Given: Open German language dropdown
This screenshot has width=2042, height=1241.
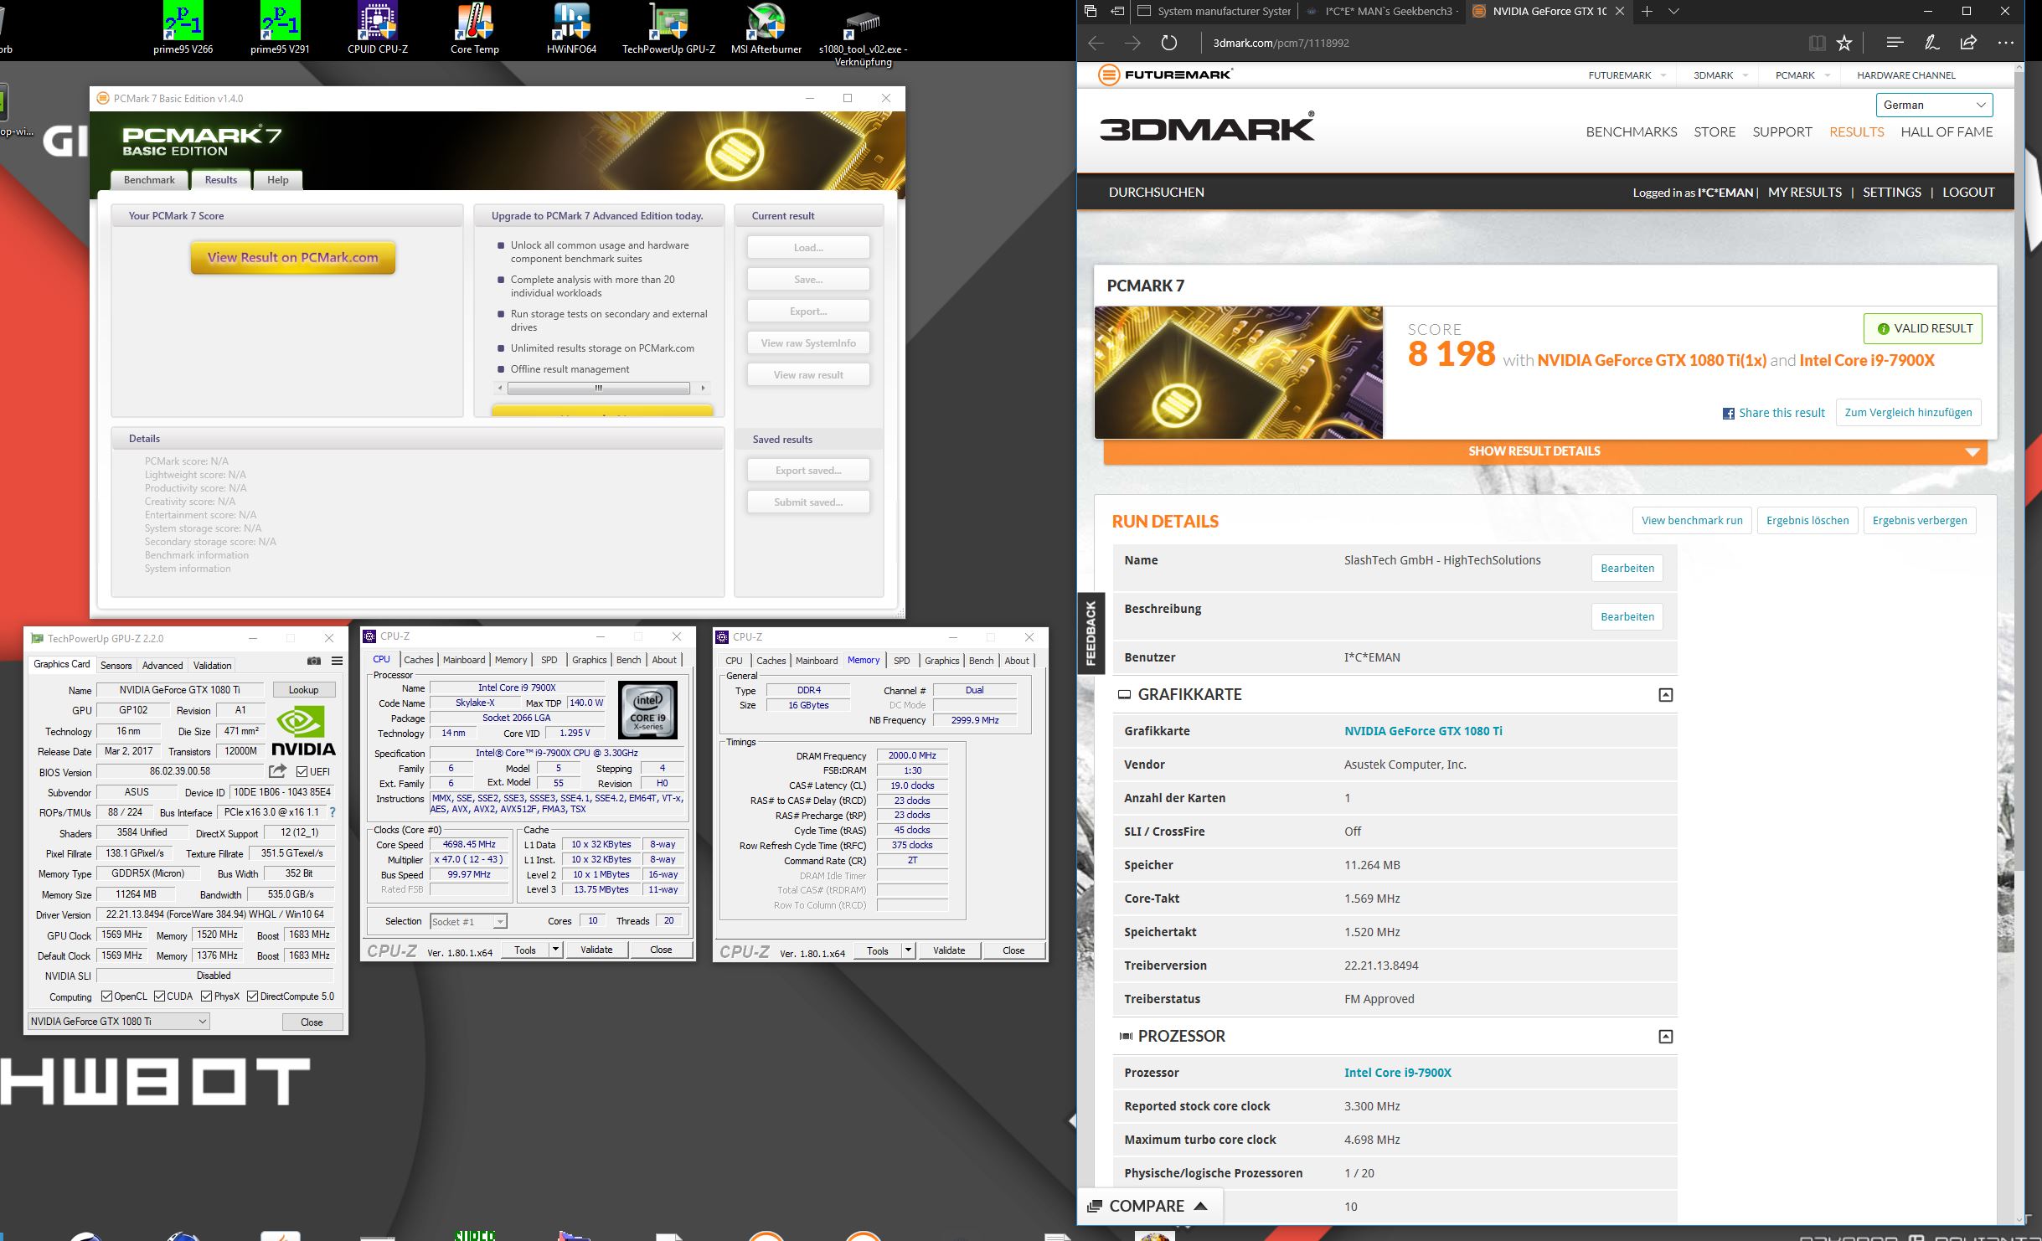Looking at the screenshot, I should [1934, 105].
